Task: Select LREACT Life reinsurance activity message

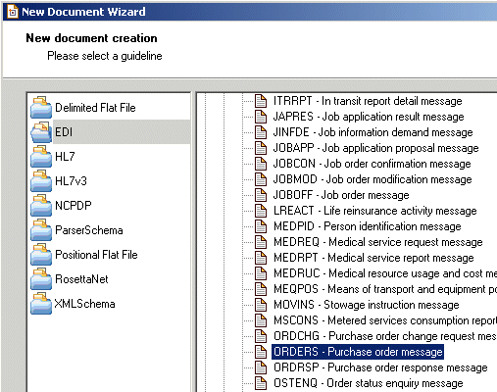Action: [x=374, y=211]
